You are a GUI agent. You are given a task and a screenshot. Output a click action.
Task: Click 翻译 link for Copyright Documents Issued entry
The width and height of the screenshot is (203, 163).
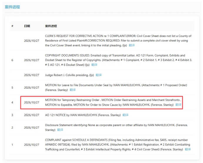[x=94, y=65]
